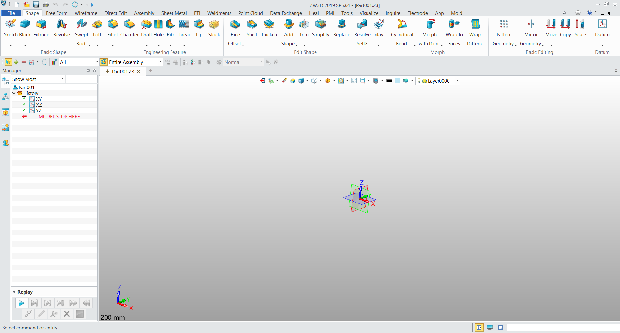The height and width of the screenshot is (333, 620).
Task: Select the Extrude tool
Action: pos(41,27)
